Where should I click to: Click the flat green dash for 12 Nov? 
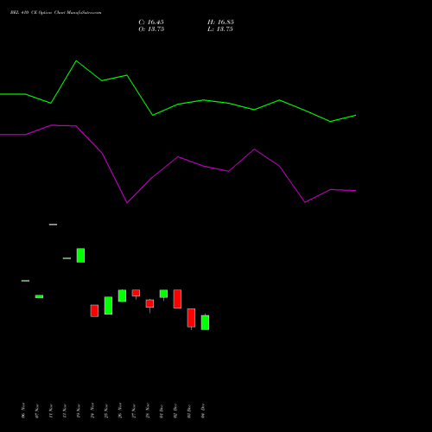click(x=67, y=258)
